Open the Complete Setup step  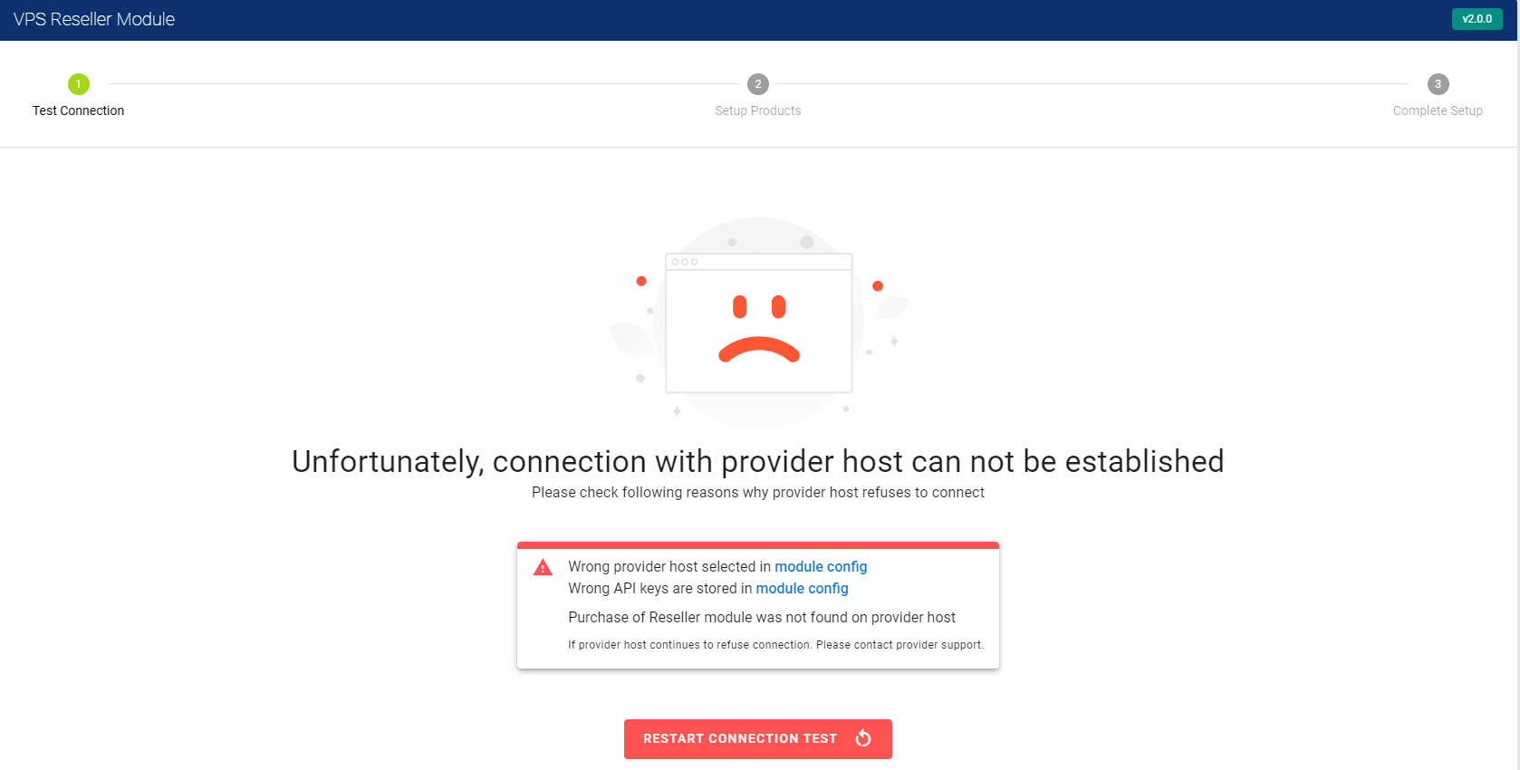(1438, 111)
